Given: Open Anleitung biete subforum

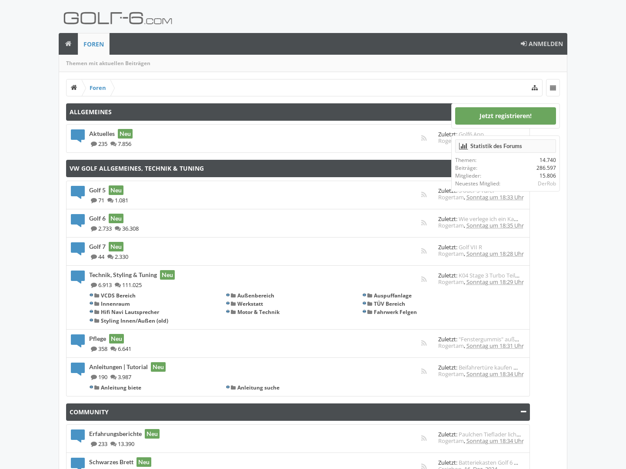Looking at the screenshot, I should coord(121,388).
